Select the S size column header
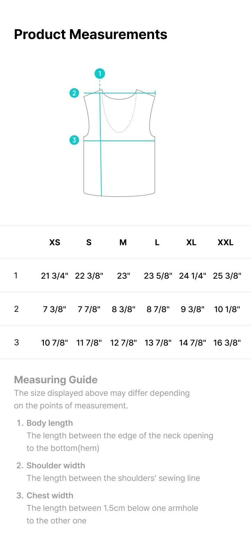Image resolution: width=251 pixels, height=555 pixels. 89,242
